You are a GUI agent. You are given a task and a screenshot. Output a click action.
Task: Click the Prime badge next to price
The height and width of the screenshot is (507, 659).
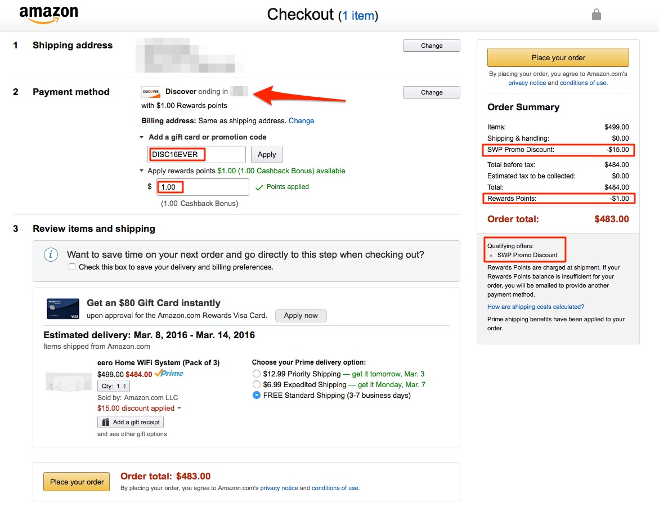169,373
